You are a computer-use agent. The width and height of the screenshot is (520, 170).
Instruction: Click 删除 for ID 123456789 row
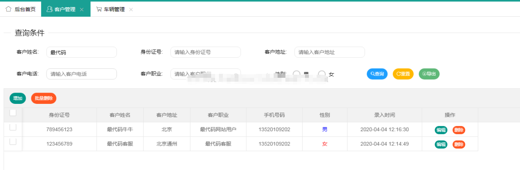click(459, 144)
